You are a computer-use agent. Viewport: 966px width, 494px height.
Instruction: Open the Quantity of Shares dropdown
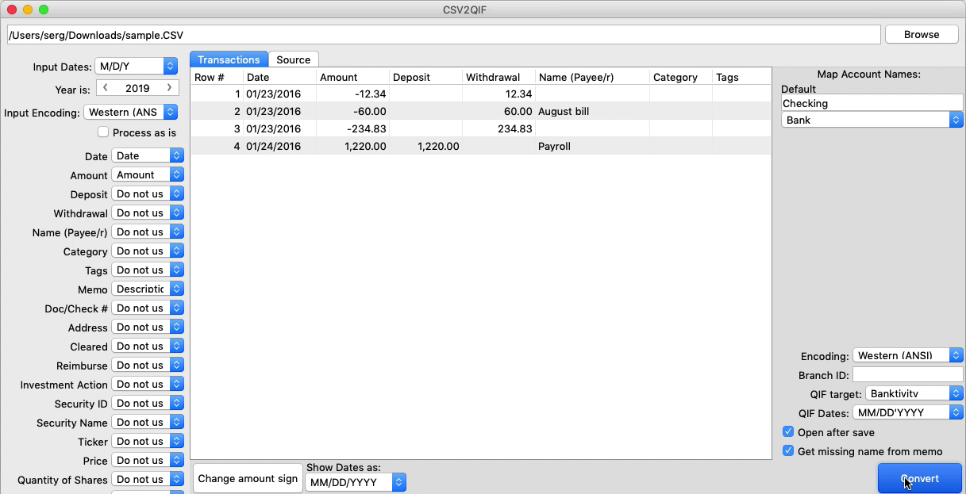click(x=148, y=480)
